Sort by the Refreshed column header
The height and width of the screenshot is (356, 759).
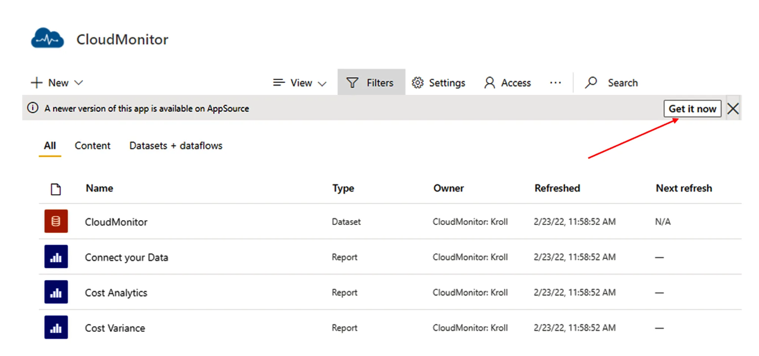pyautogui.click(x=557, y=188)
